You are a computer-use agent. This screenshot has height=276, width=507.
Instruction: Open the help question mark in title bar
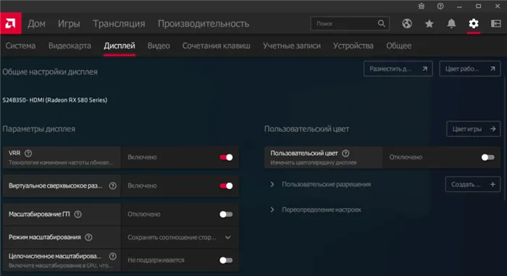(x=440, y=6)
